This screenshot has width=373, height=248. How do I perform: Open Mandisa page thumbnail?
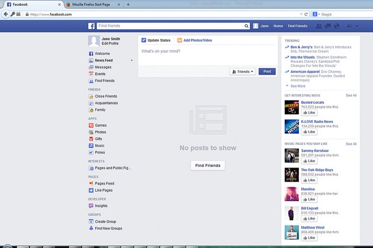coord(292,194)
